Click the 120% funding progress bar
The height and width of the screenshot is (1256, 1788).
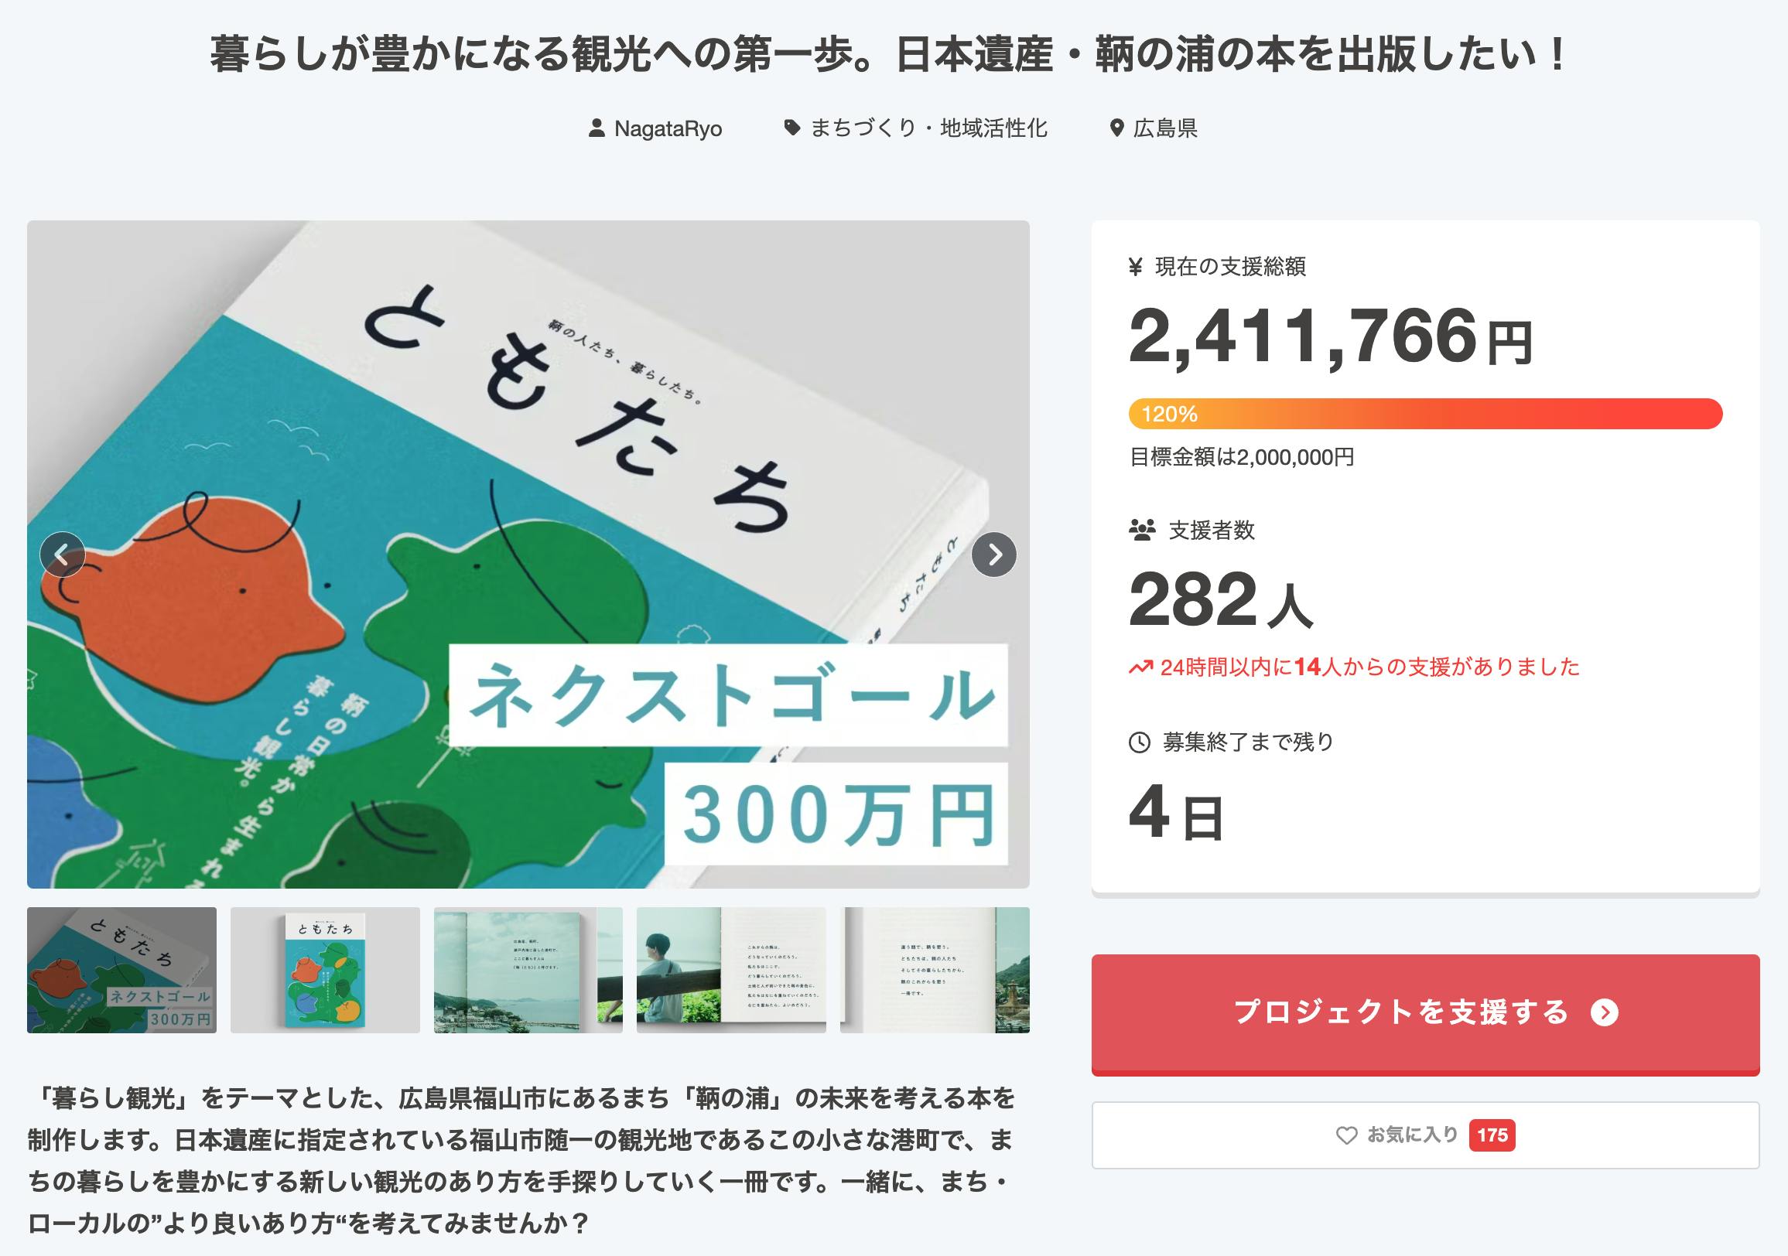coord(1425,414)
